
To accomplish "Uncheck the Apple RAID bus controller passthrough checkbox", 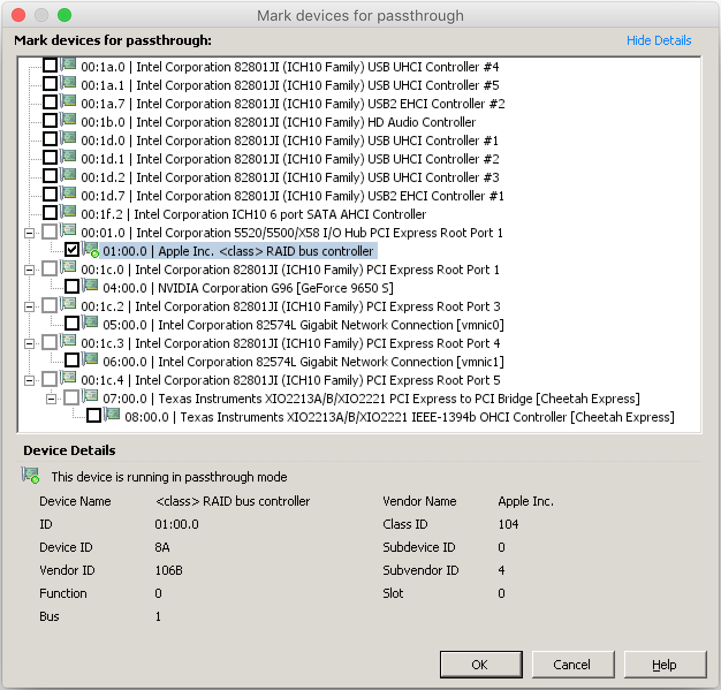I will (71, 249).
